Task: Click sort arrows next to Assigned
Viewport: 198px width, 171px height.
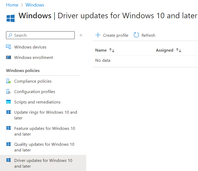Action: coord(179,50)
